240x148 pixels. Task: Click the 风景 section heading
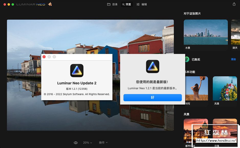pyautogui.click(x=186, y=114)
